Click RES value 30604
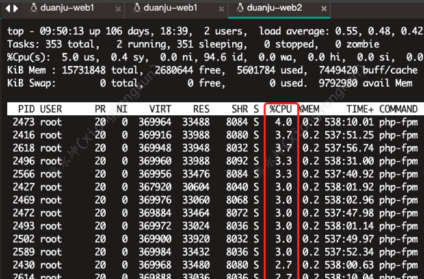The width and height of the screenshot is (424, 279). [x=196, y=187]
